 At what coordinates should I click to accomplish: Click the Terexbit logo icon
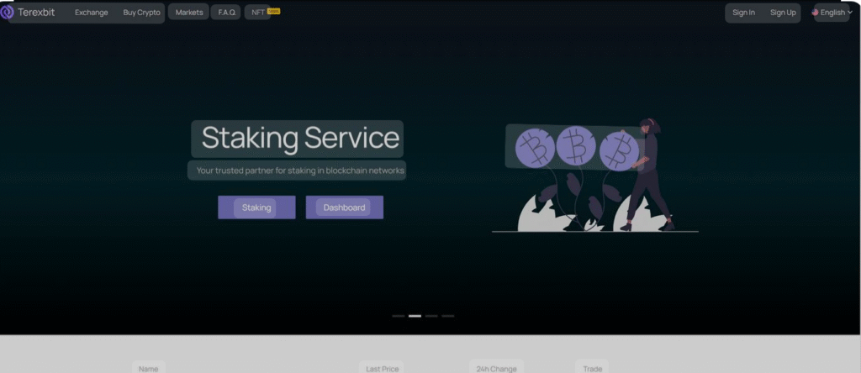8,13
